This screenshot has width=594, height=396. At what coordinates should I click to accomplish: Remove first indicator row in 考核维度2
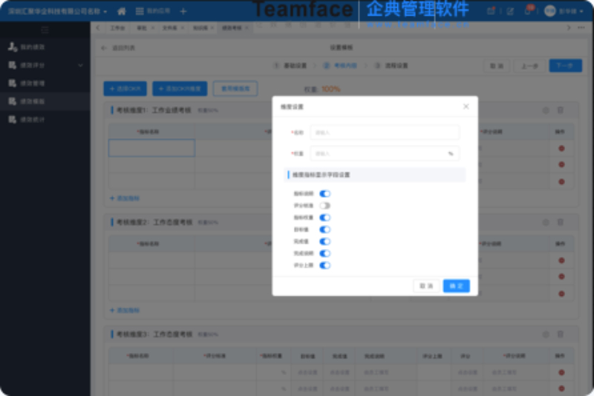pos(561,260)
